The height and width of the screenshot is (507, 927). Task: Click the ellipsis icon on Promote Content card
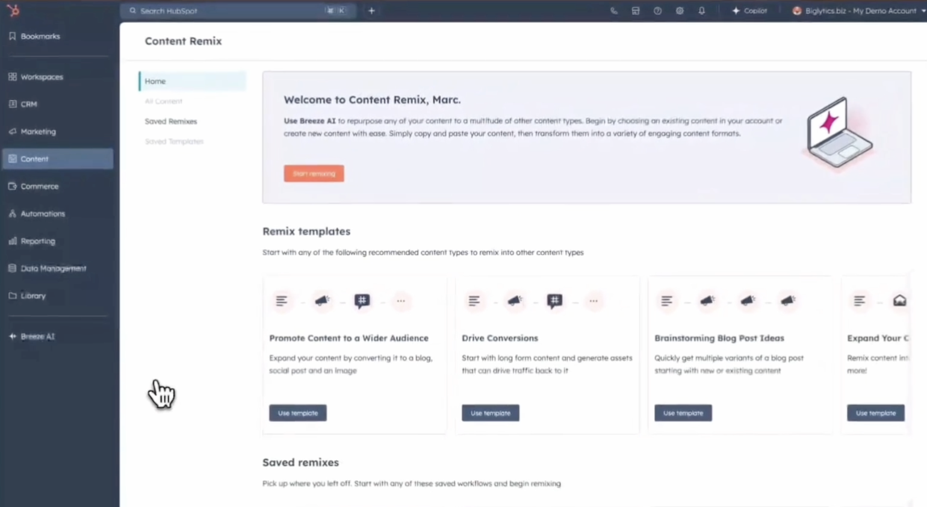pyautogui.click(x=401, y=300)
